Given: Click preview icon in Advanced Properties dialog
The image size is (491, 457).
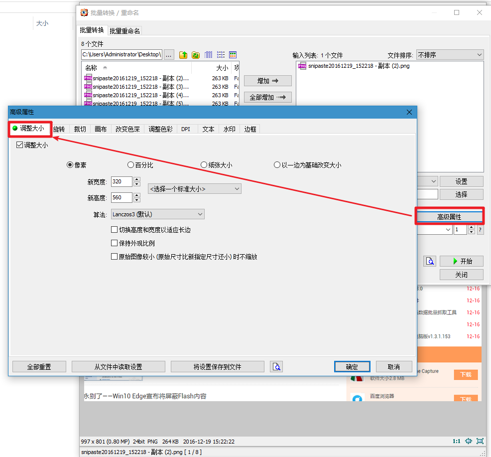Looking at the screenshot, I should tap(276, 367).
